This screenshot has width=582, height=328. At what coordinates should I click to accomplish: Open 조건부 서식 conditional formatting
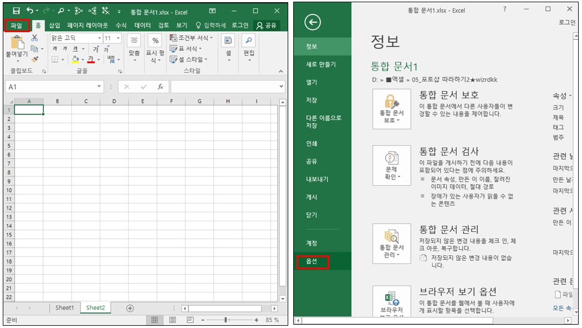coord(191,38)
